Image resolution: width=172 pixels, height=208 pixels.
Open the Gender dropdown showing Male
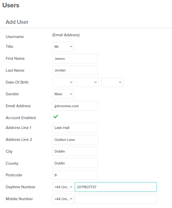tap(63, 94)
